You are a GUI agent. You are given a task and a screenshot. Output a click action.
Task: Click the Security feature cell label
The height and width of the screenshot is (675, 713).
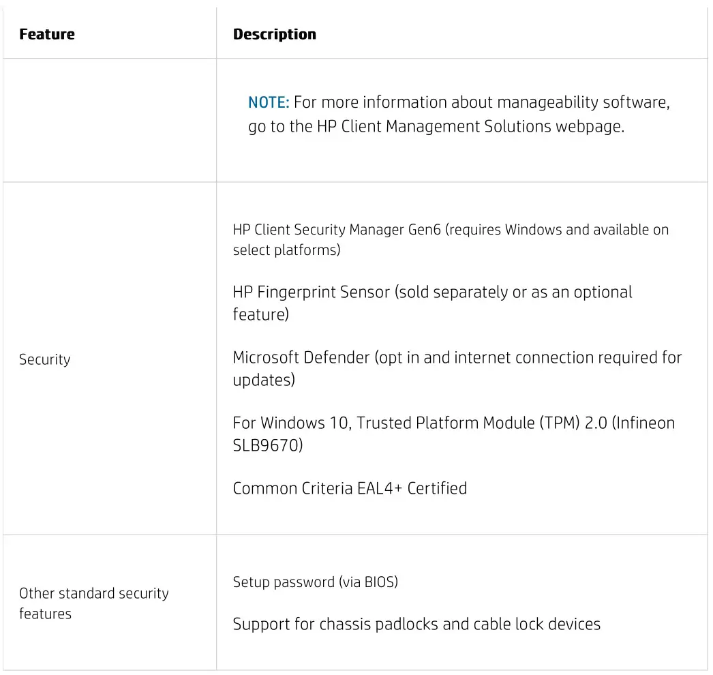click(44, 359)
